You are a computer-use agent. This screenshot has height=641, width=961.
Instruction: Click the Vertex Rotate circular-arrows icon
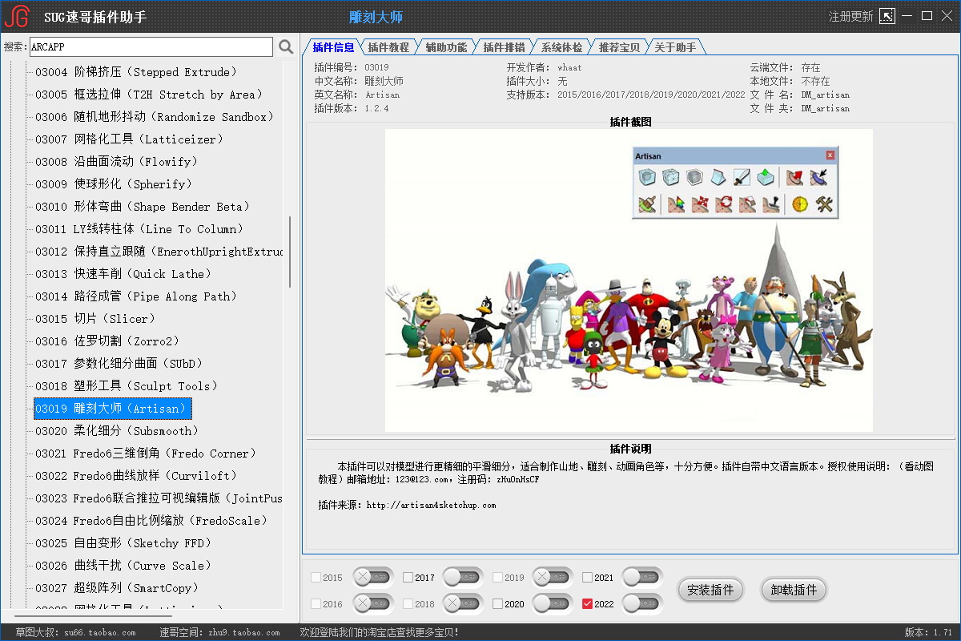(724, 204)
